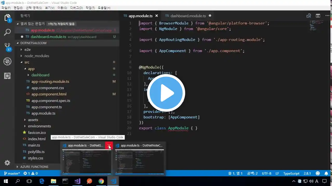Open the 파일(F) menu
This screenshot has width=332, height=186.
[6, 8]
